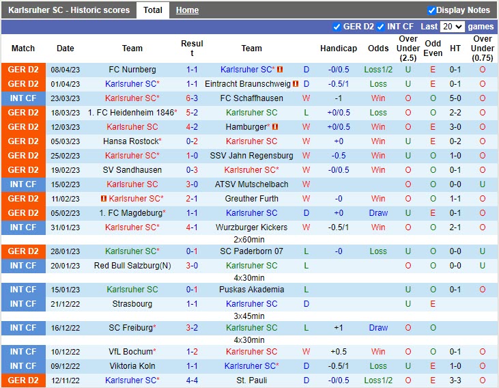Open SC Freiburg team link
The height and width of the screenshot is (388, 499).
click(x=130, y=327)
